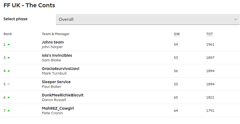
Task: Click the green up arrow beside rank 3
Action: point(9,58)
